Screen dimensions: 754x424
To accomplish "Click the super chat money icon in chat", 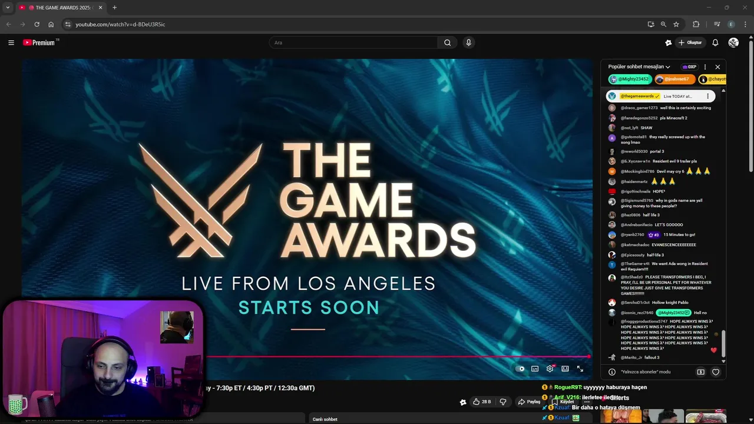I will point(700,372).
